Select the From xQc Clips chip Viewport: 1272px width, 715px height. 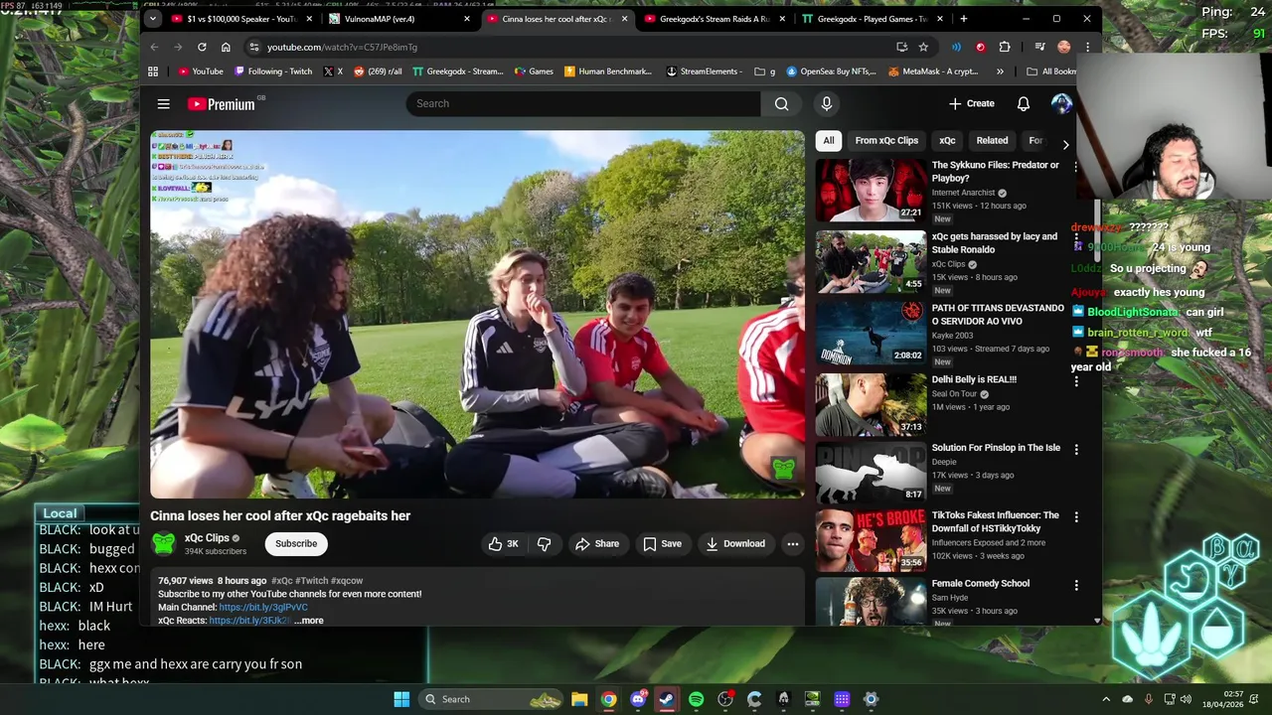(886, 140)
